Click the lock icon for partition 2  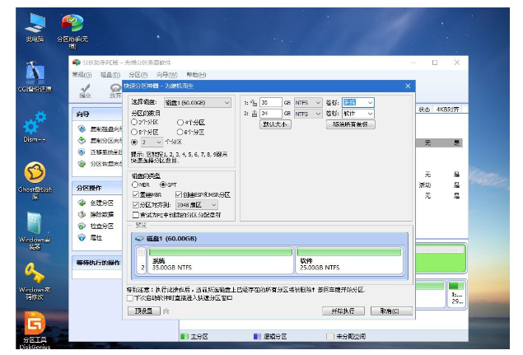point(254,114)
